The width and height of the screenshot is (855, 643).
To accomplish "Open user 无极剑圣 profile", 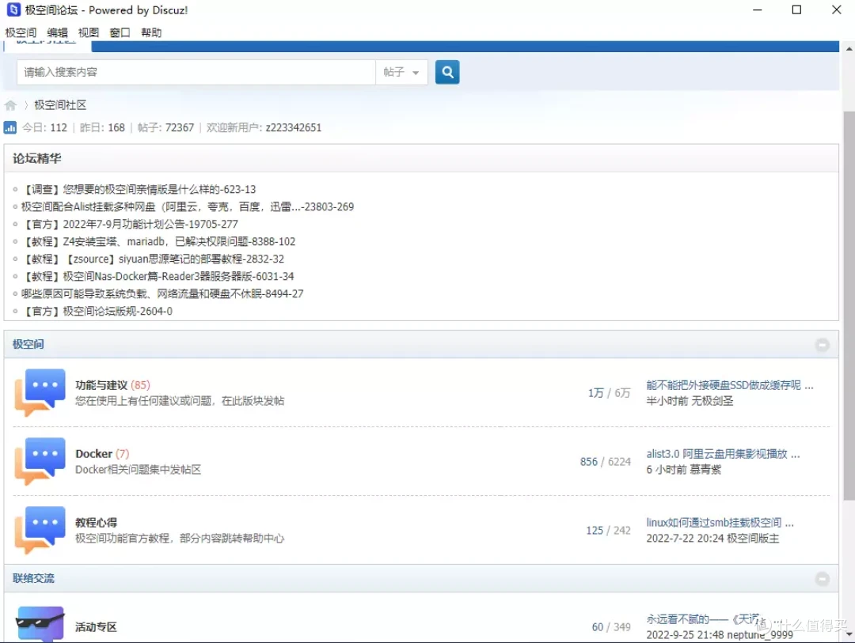I will click(712, 401).
